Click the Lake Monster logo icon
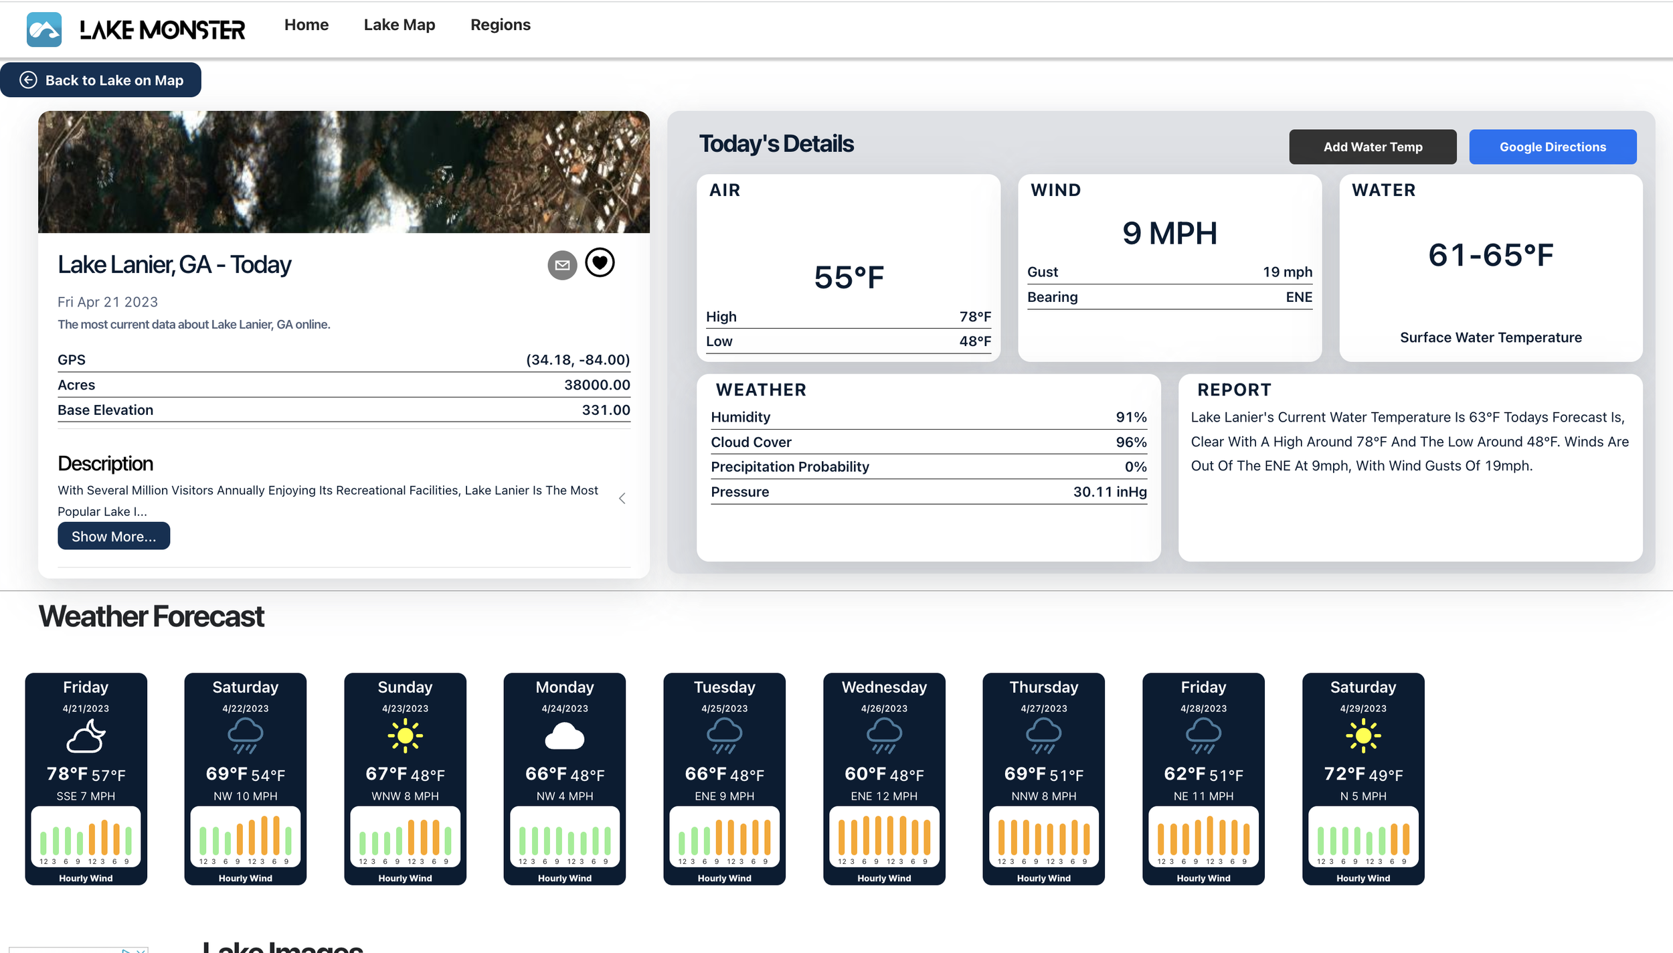Viewport: 1673px width, 953px height. [44, 29]
